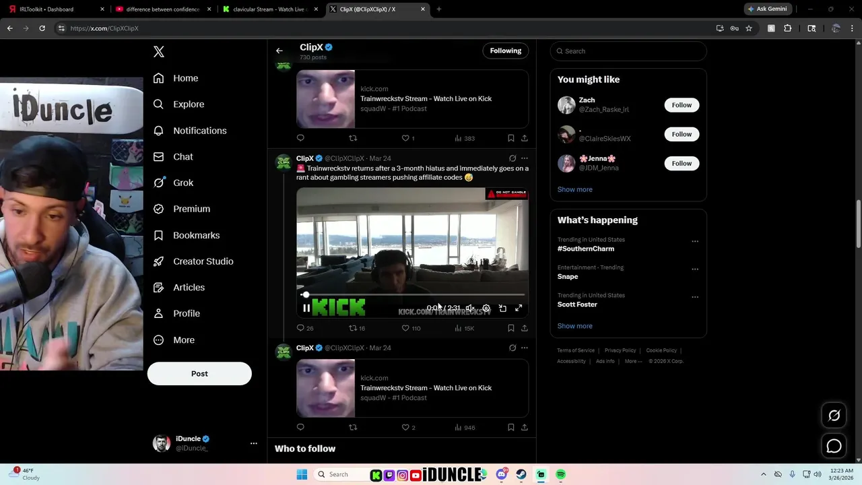The height and width of the screenshot is (485, 862).
Task: Open options for the #SouthernCharm trend
Action: (695, 241)
